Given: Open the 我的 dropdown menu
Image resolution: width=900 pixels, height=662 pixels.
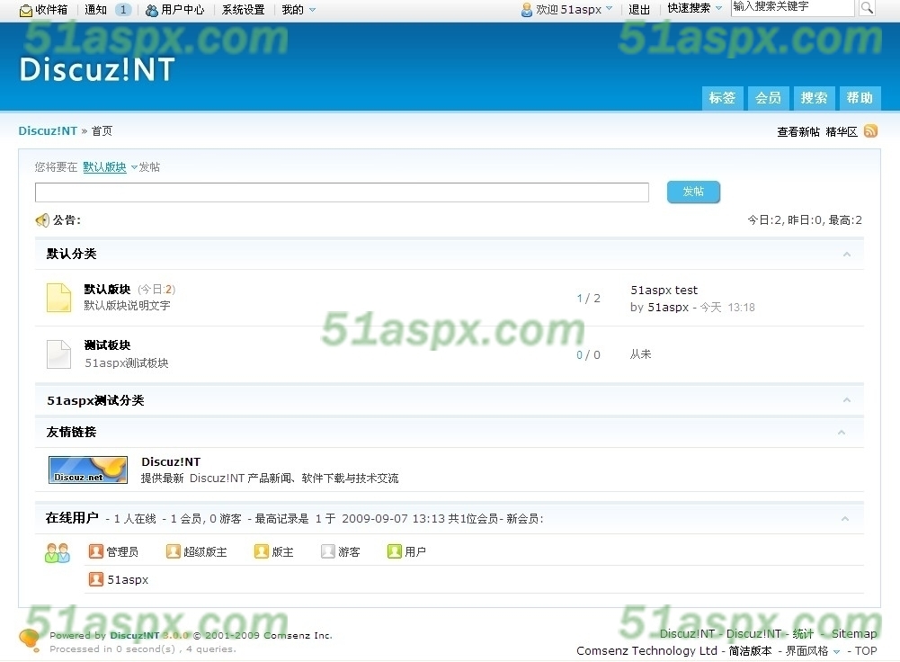Looking at the screenshot, I should [299, 10].
